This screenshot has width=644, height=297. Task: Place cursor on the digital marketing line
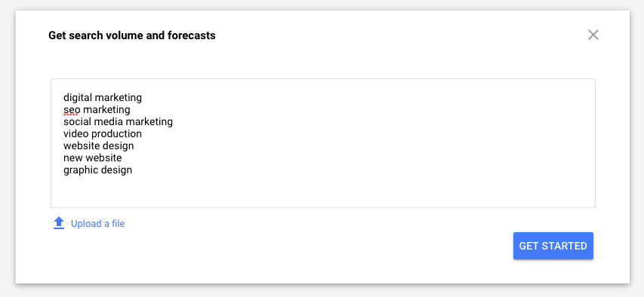tap(103, 98)
